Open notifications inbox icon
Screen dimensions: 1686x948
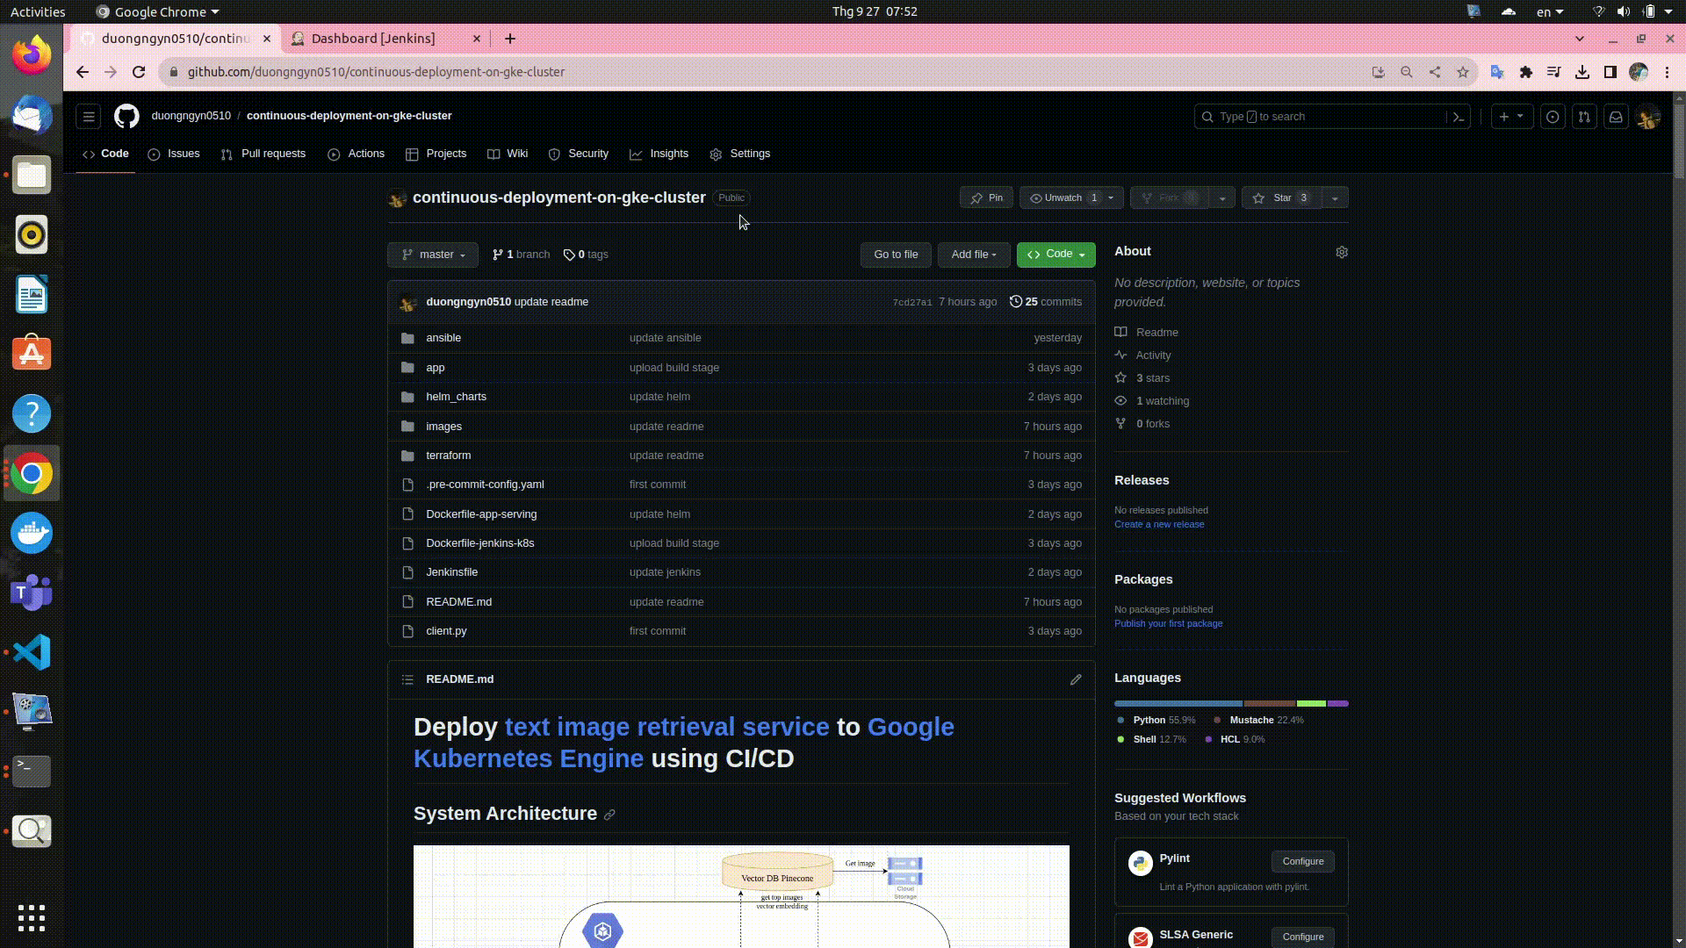pos(1616,117)
